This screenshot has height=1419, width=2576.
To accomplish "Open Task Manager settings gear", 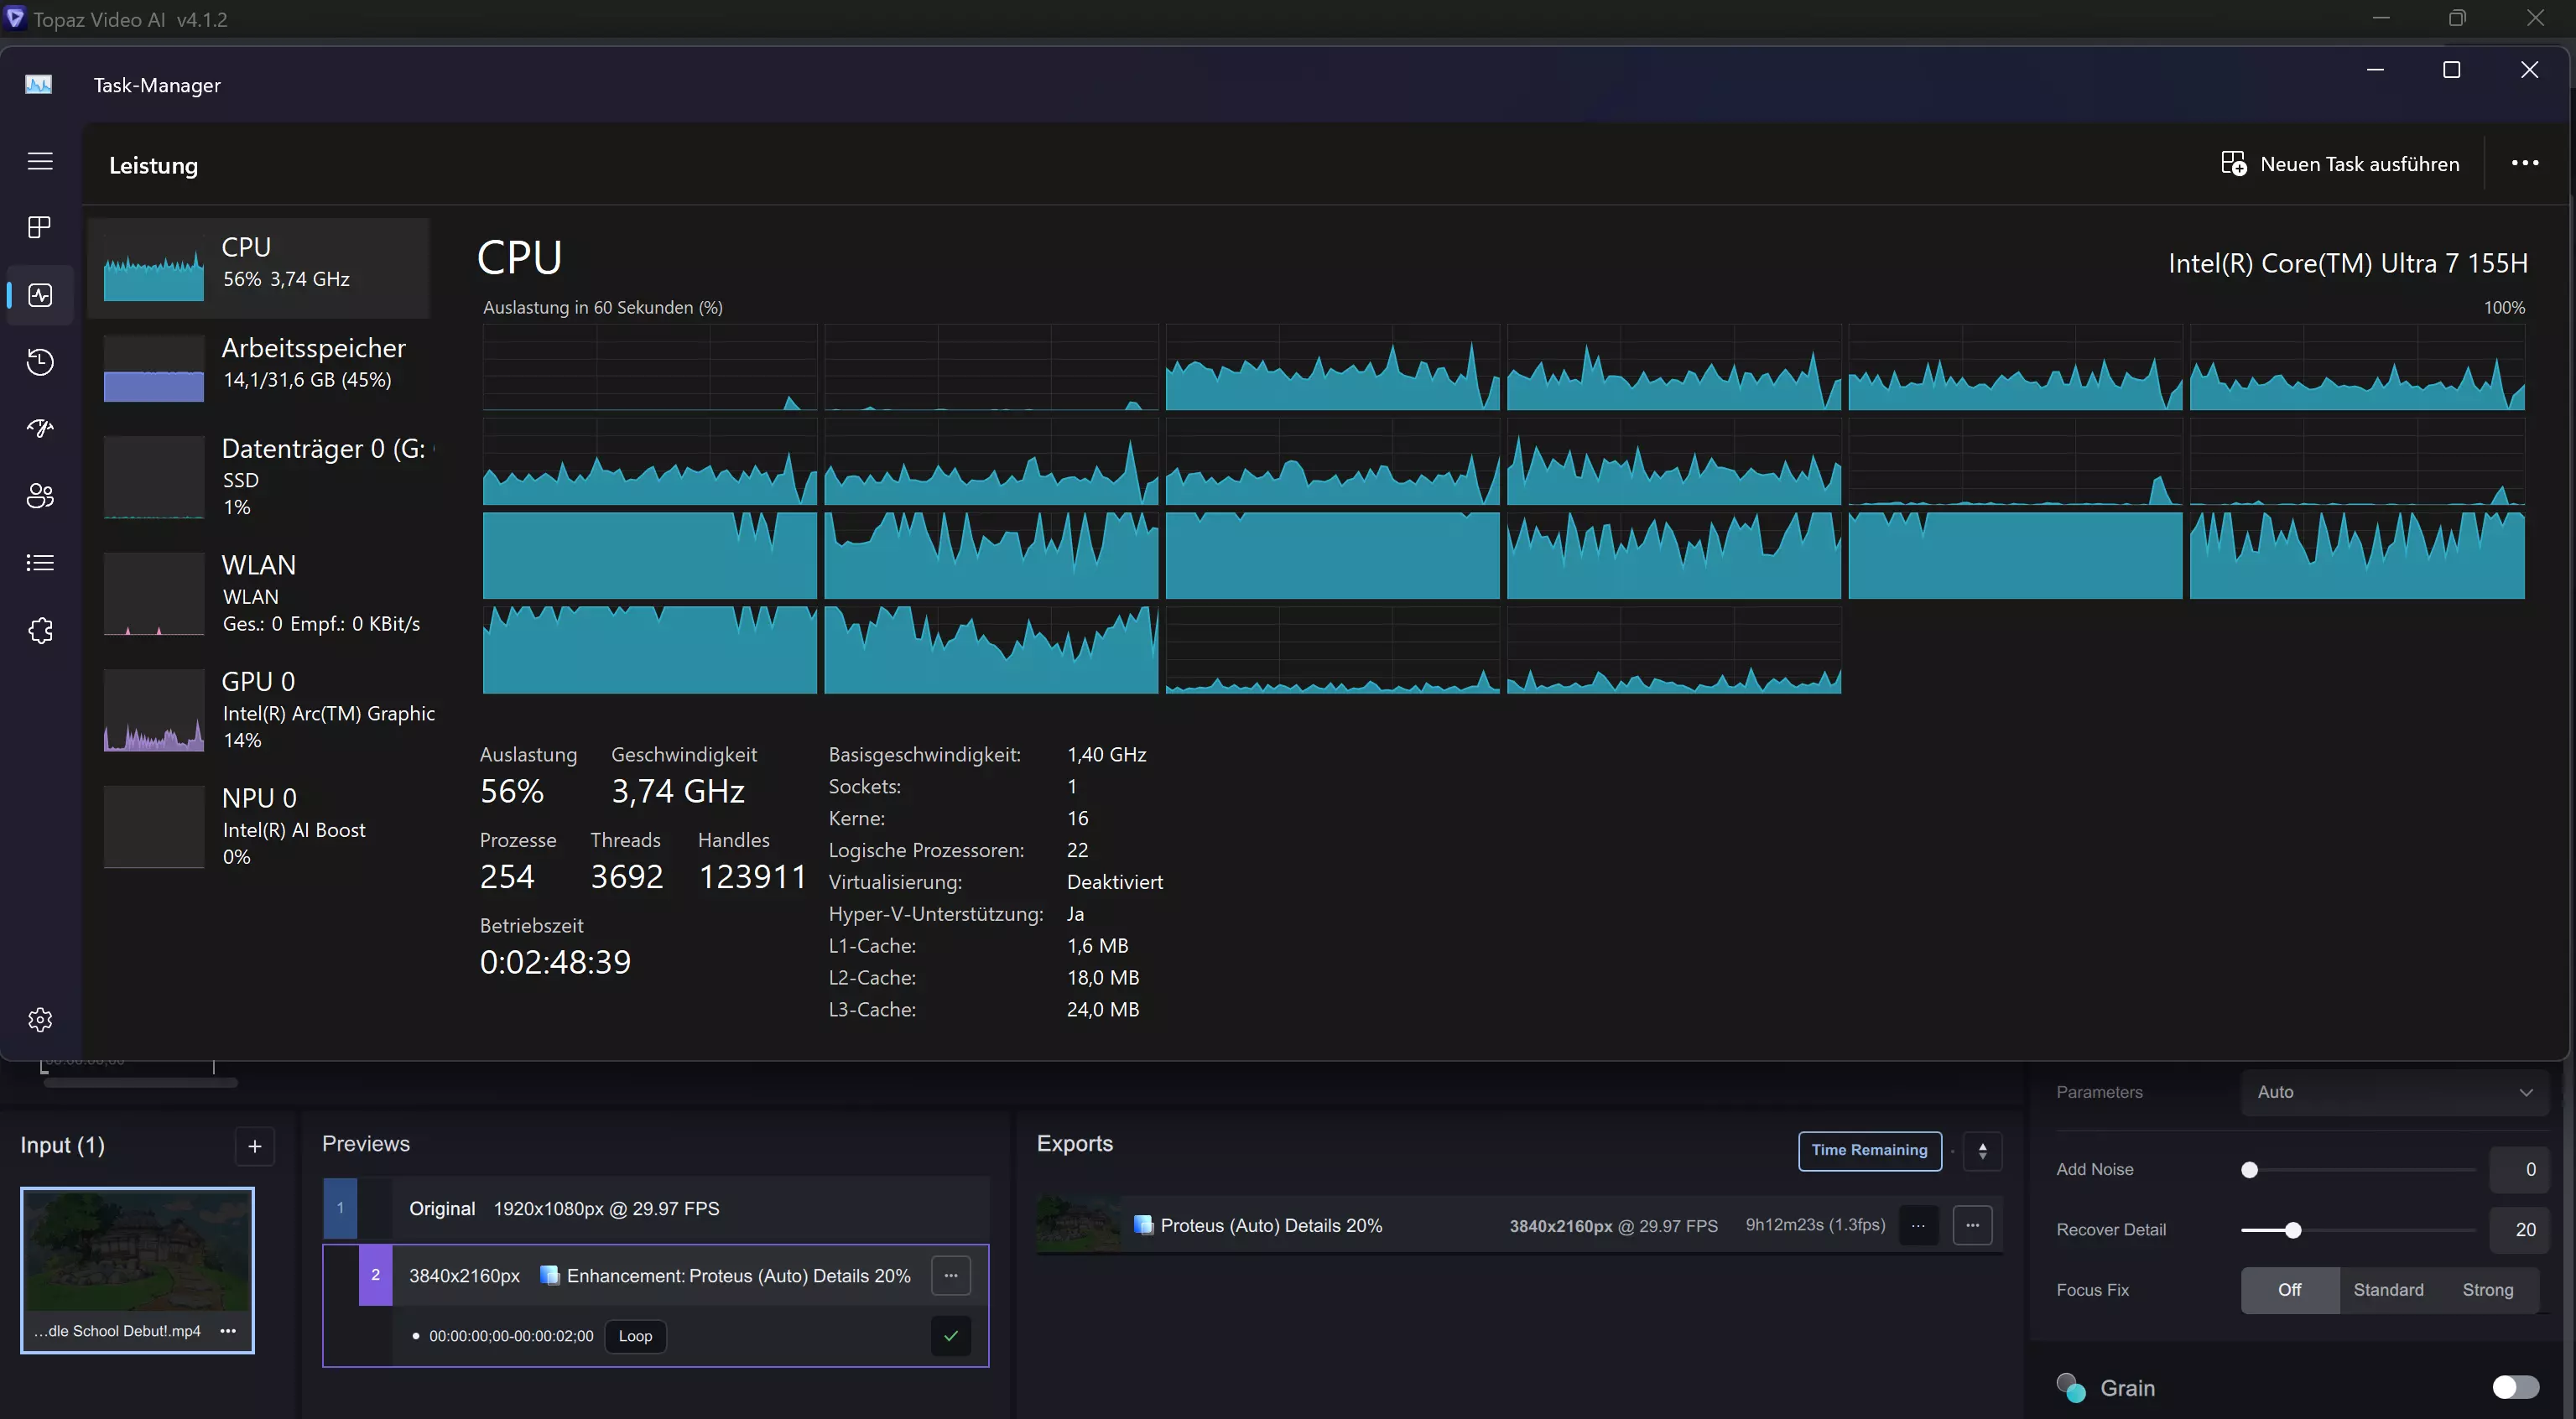I will tap(40, 1020).
